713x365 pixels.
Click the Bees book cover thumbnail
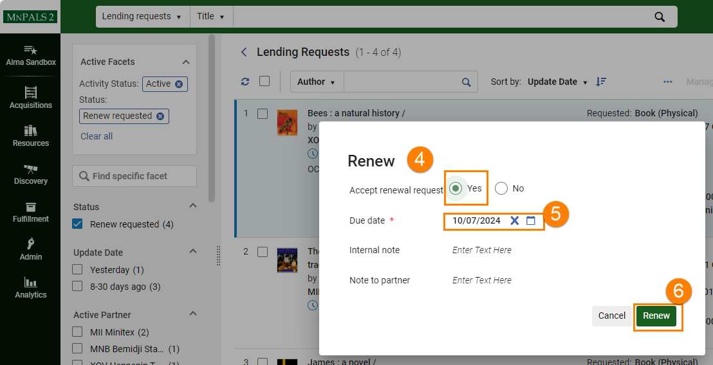click(288, 123)
